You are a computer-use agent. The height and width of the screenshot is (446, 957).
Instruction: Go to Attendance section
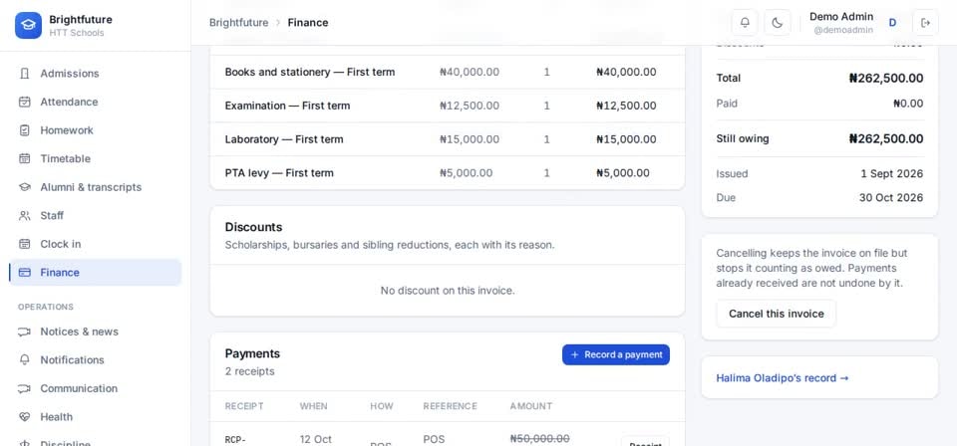(96, 102)
